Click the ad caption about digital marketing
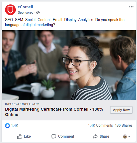 click(x=65, y=22)
